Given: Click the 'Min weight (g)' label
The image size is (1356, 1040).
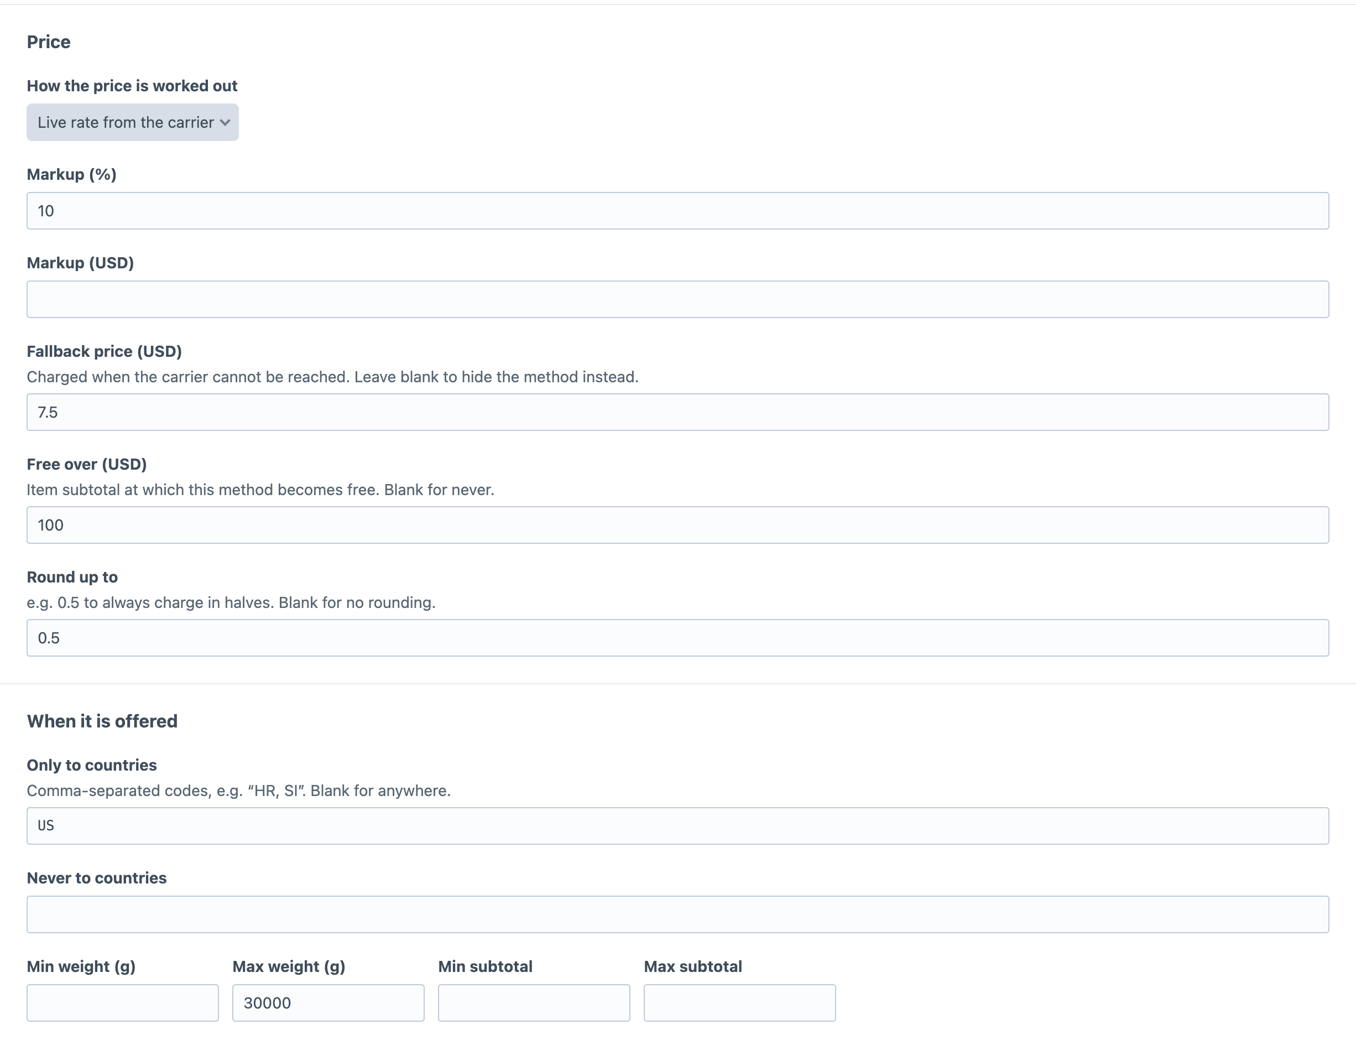Looking at the screenshot, I should [81, 966].
